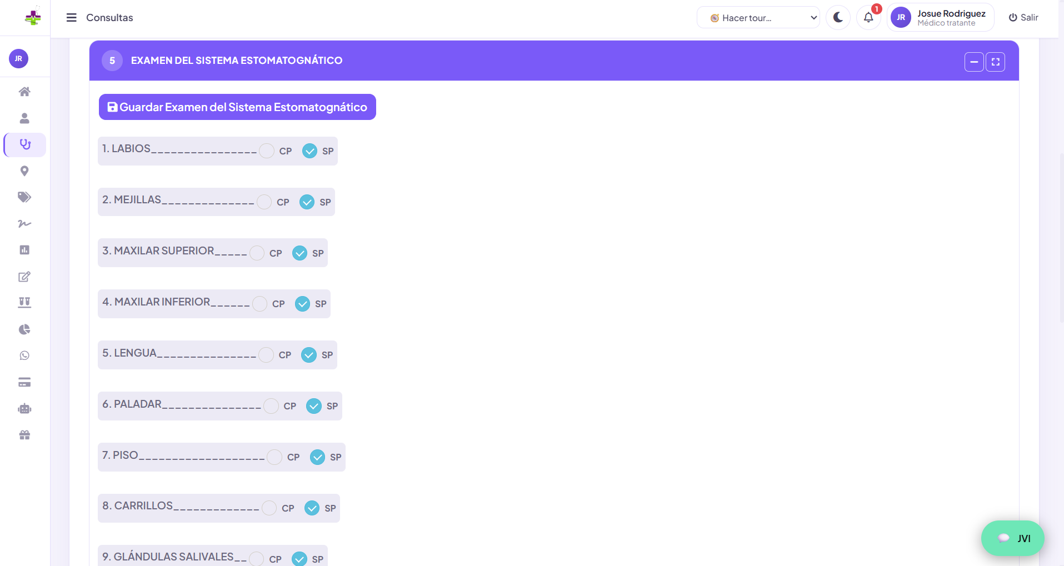Select CP for Glándulas Salivales
Image resolution: width=1064 pixels, height=566 pixels.
click(x=257, y=559)
